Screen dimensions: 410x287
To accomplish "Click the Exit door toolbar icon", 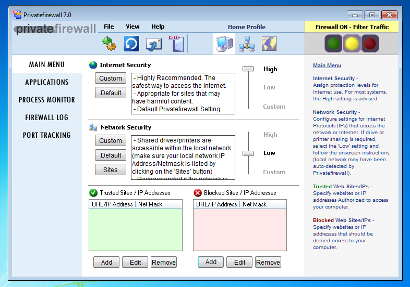I will (176, 44).
